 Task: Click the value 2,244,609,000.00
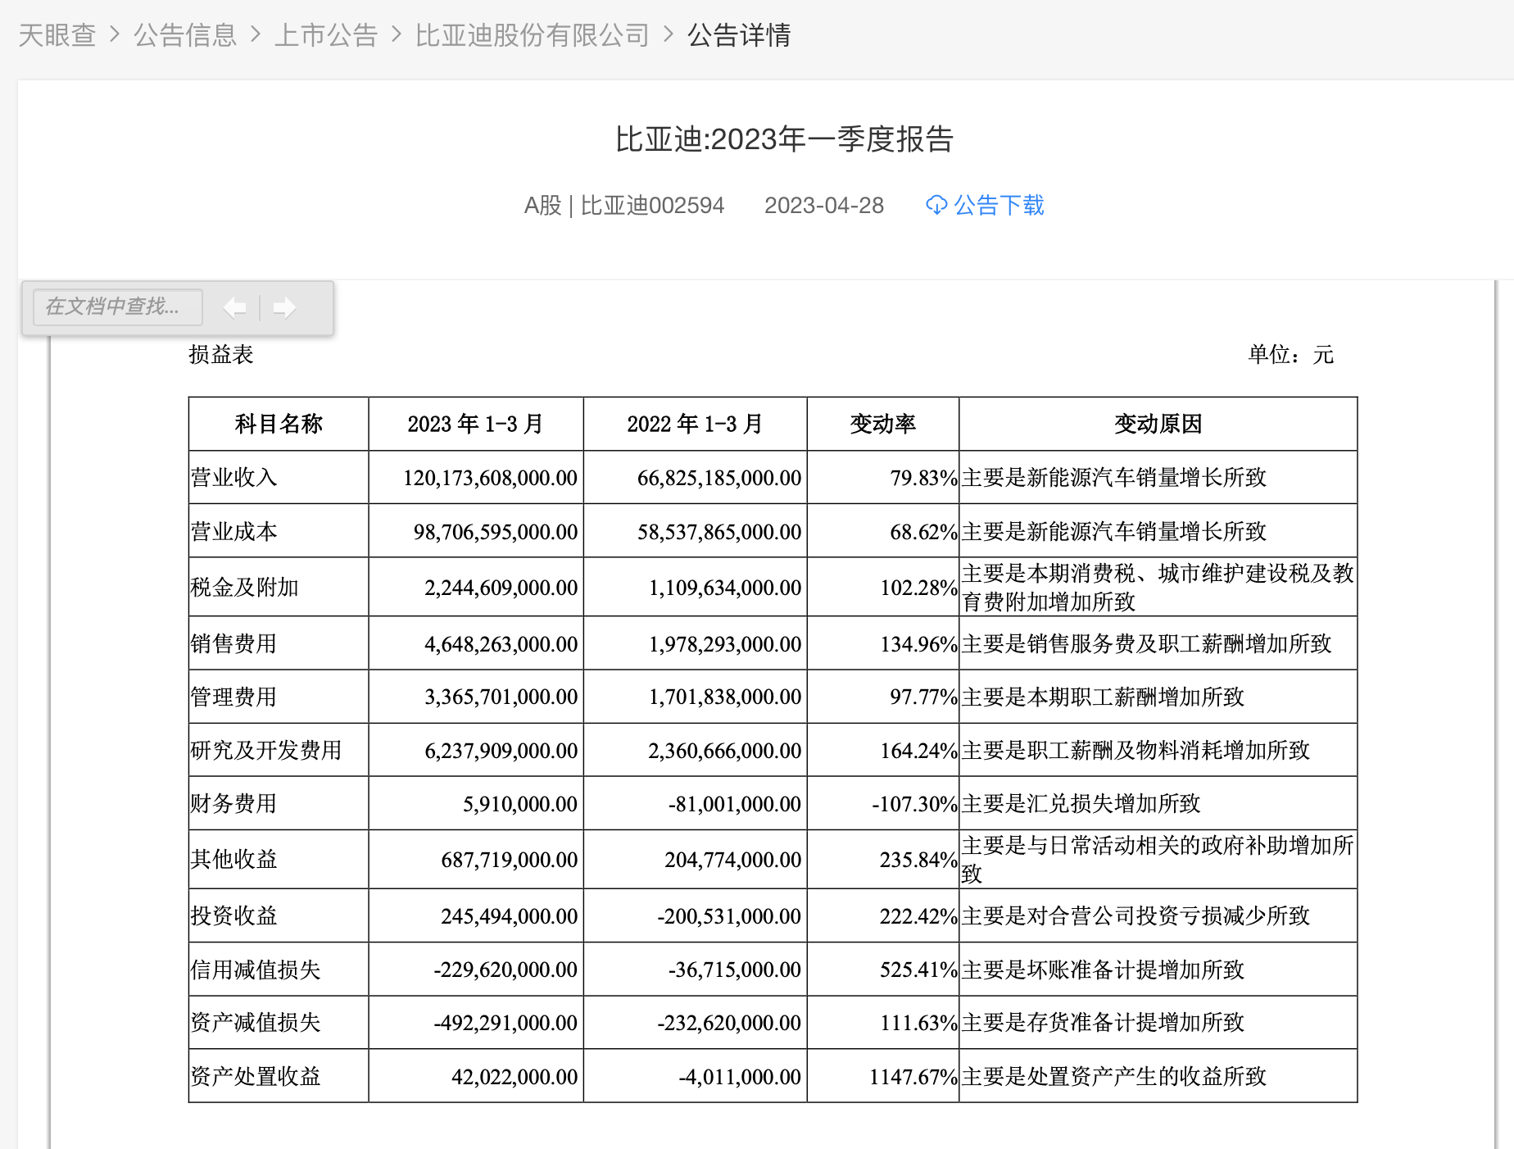point(501,588)
